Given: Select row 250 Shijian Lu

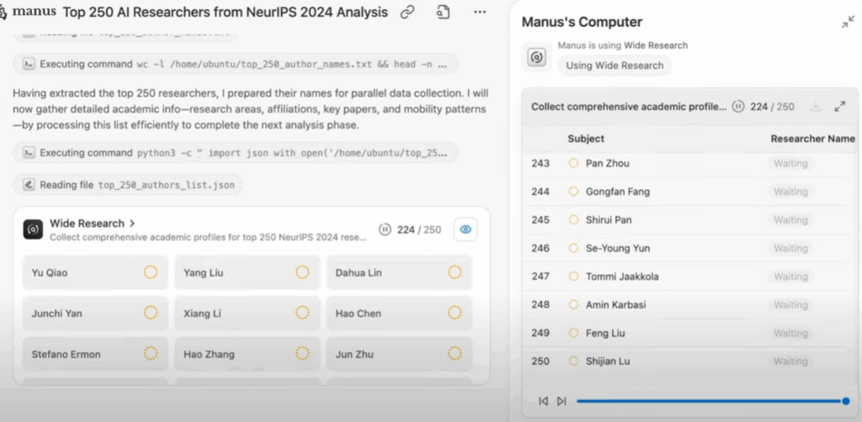Looking at the screenshot, I should (x=690, y=361).
